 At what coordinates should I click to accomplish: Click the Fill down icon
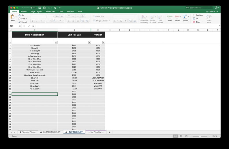[194, 18]
